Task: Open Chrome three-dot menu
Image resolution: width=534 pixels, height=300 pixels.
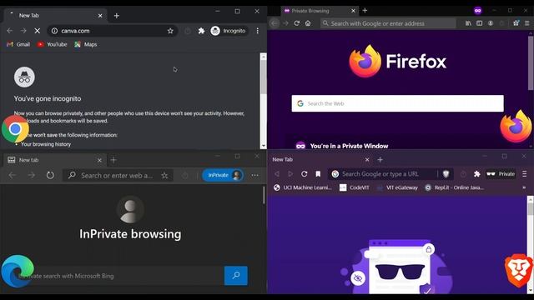Action: pos(258,31)
